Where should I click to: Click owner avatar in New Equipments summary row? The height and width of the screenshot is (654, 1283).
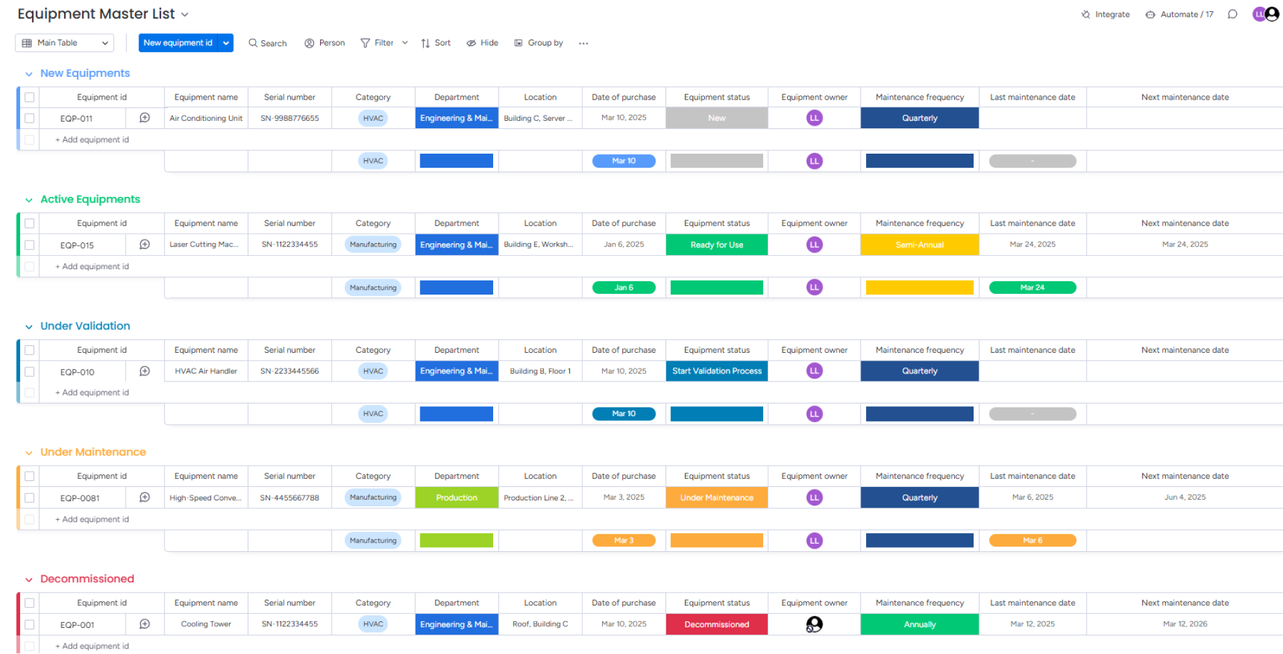click(x=814, y=161)
